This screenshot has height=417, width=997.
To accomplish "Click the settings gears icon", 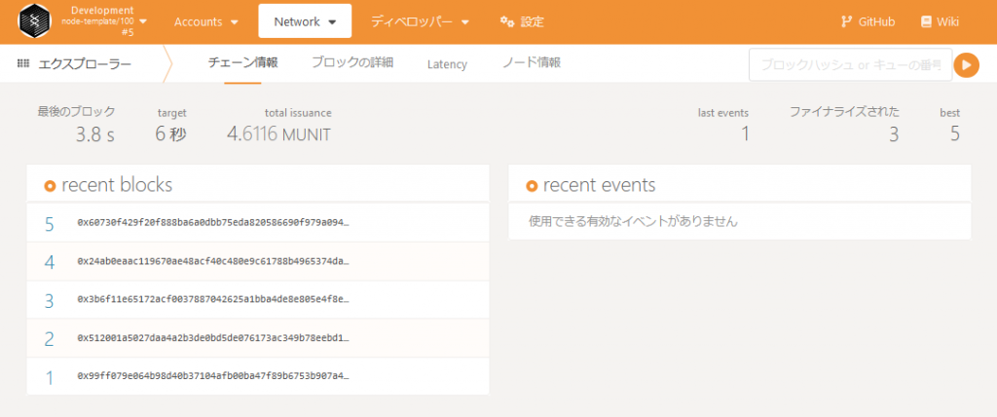I will coord(506,21).
